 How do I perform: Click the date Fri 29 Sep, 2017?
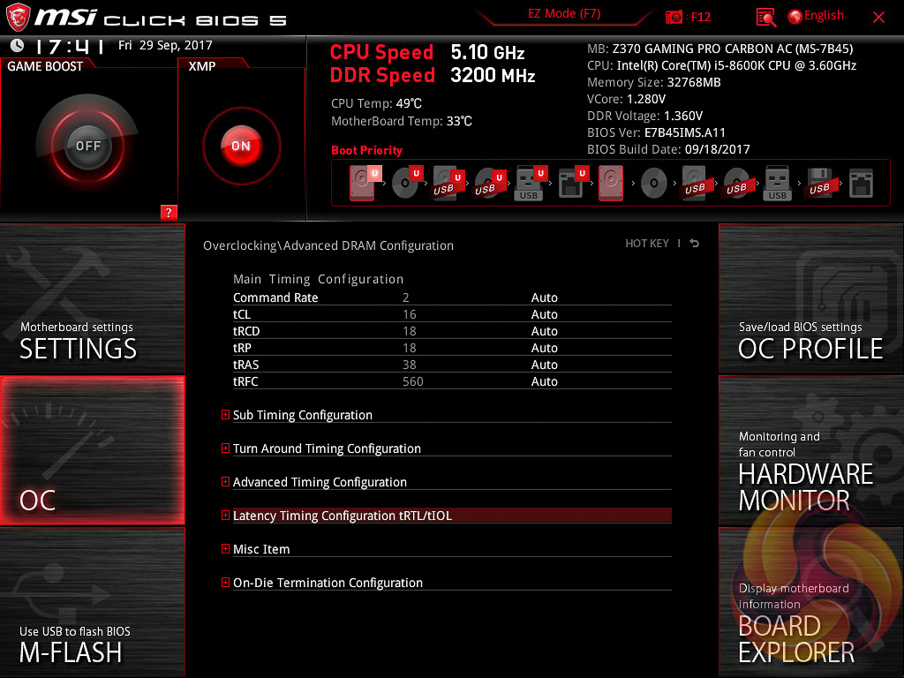pos(165,45)
